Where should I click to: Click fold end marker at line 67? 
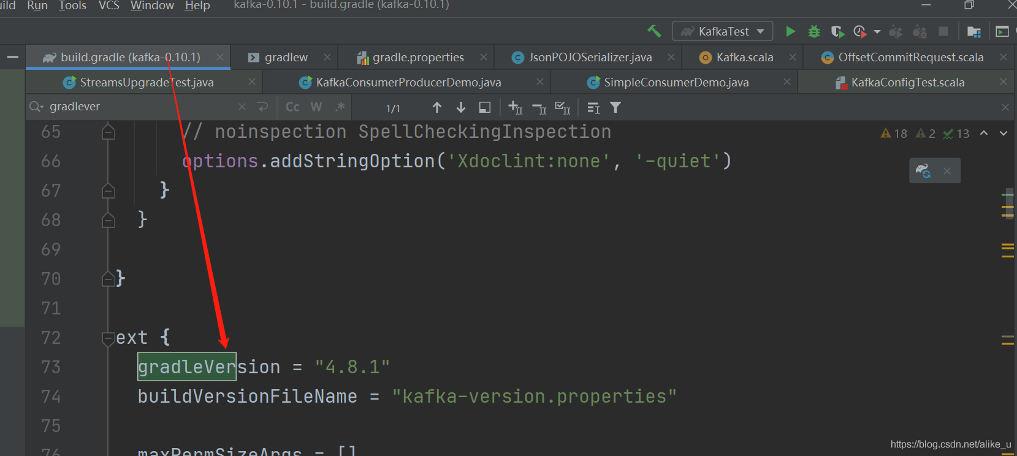(x=108, y=191)
